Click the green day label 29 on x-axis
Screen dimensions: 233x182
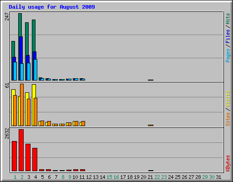[205, 177]
